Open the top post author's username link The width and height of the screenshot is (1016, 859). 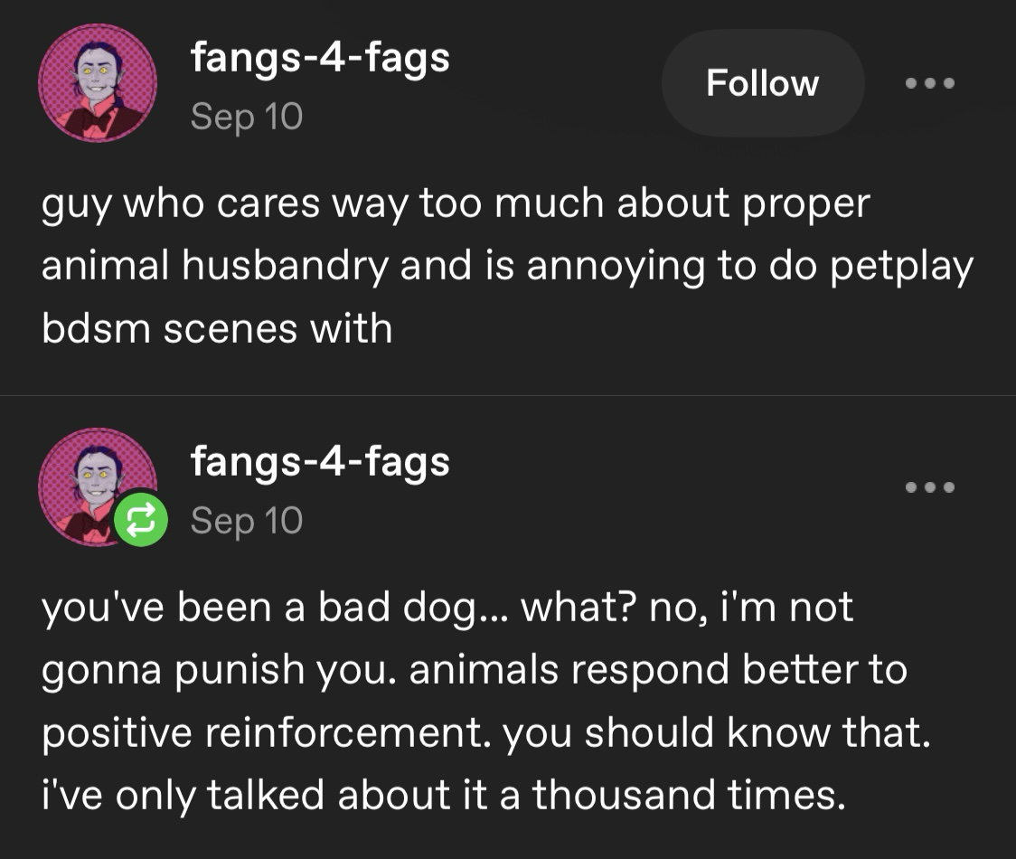[320, 59]
